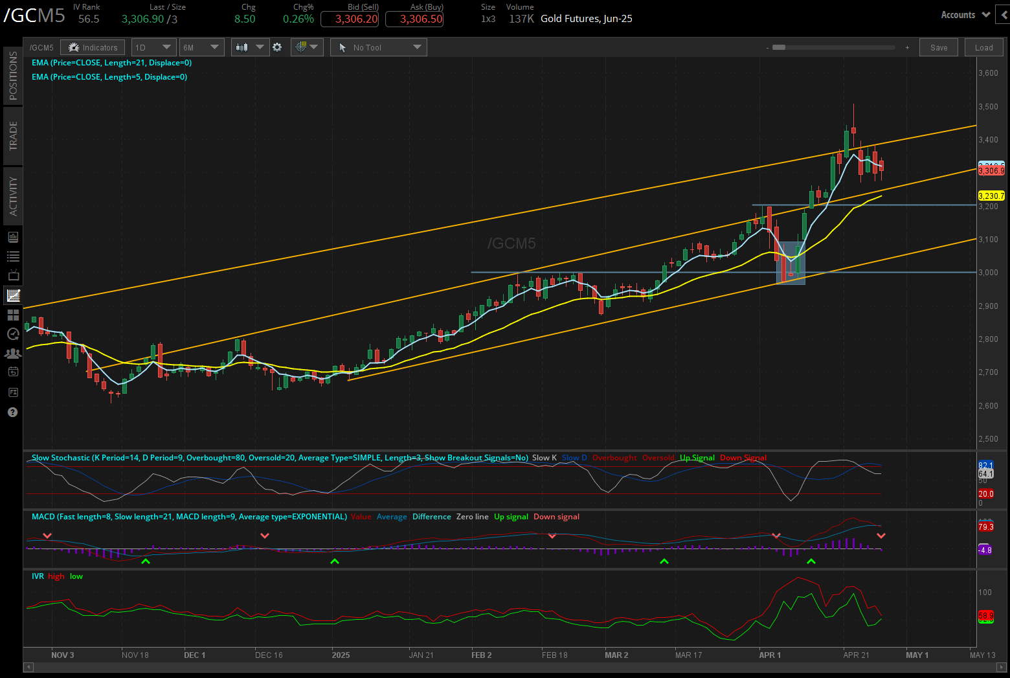1010x678 pixels.
Task: Select the charts grid sidebar icon
Action: tap(13, 296)
